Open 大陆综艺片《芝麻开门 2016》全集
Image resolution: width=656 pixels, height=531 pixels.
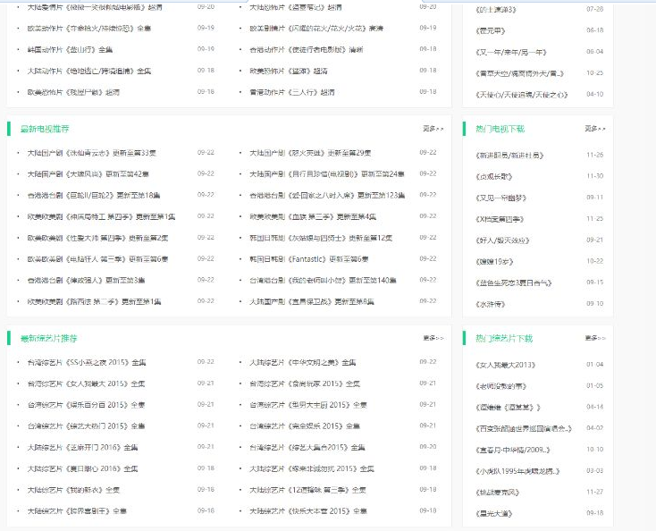(x=83, y=448)
